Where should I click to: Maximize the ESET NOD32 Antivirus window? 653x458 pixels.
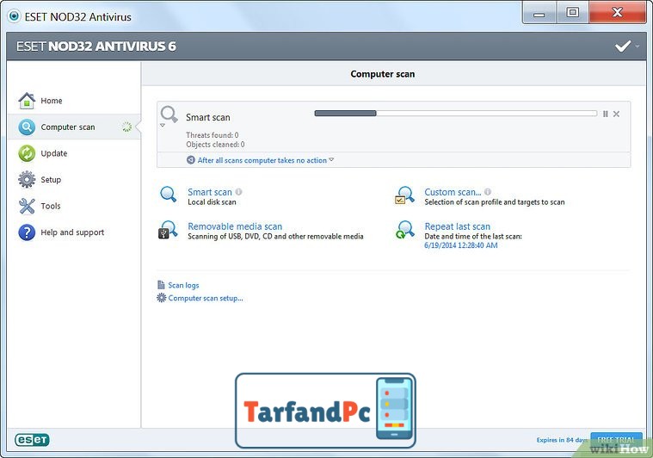573,13
